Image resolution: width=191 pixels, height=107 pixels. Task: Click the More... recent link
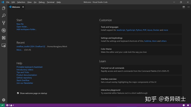(19, 50)
